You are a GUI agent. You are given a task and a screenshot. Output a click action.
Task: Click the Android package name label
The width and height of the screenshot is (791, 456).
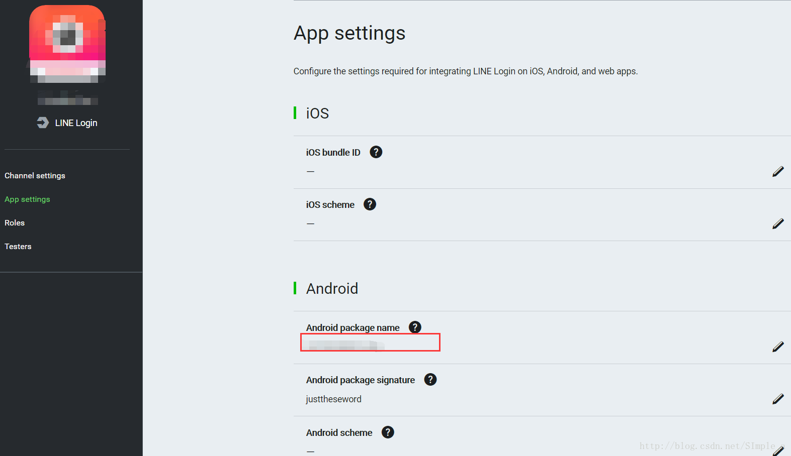pos(353,328)
